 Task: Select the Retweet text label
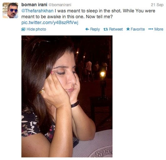(116, 29)
